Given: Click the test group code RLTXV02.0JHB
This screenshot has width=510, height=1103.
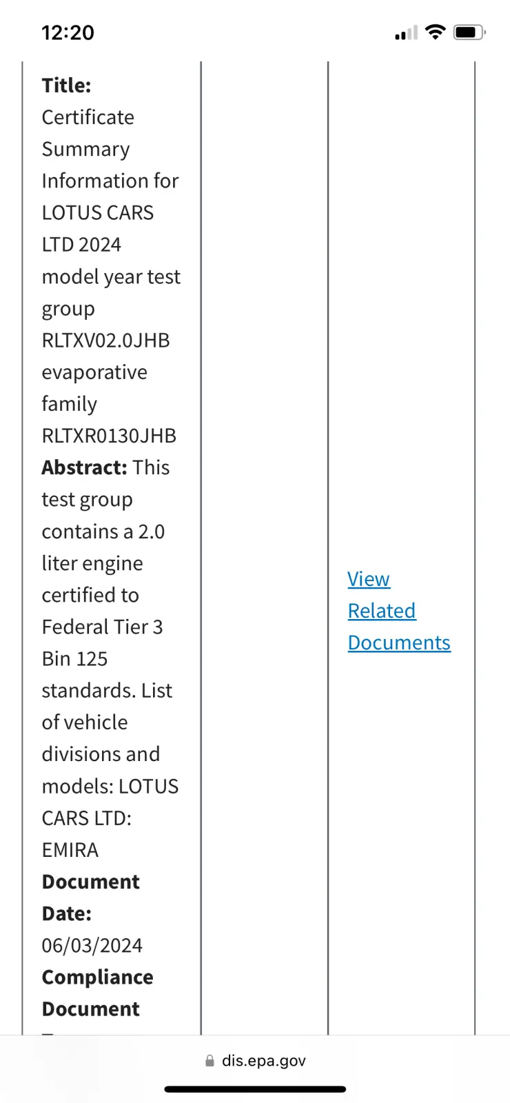Looking at the screenshot, I should pos(105,341).
